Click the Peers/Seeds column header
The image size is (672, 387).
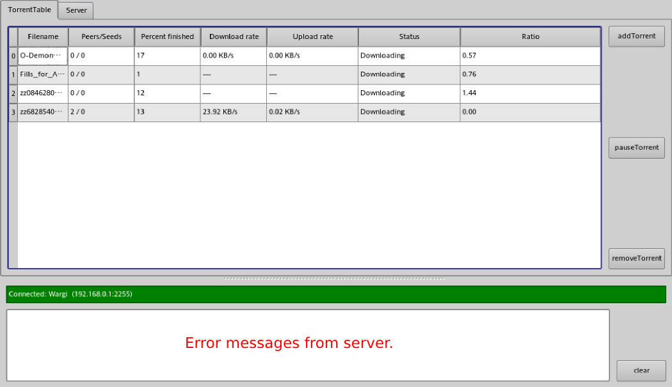coord(101,36)
